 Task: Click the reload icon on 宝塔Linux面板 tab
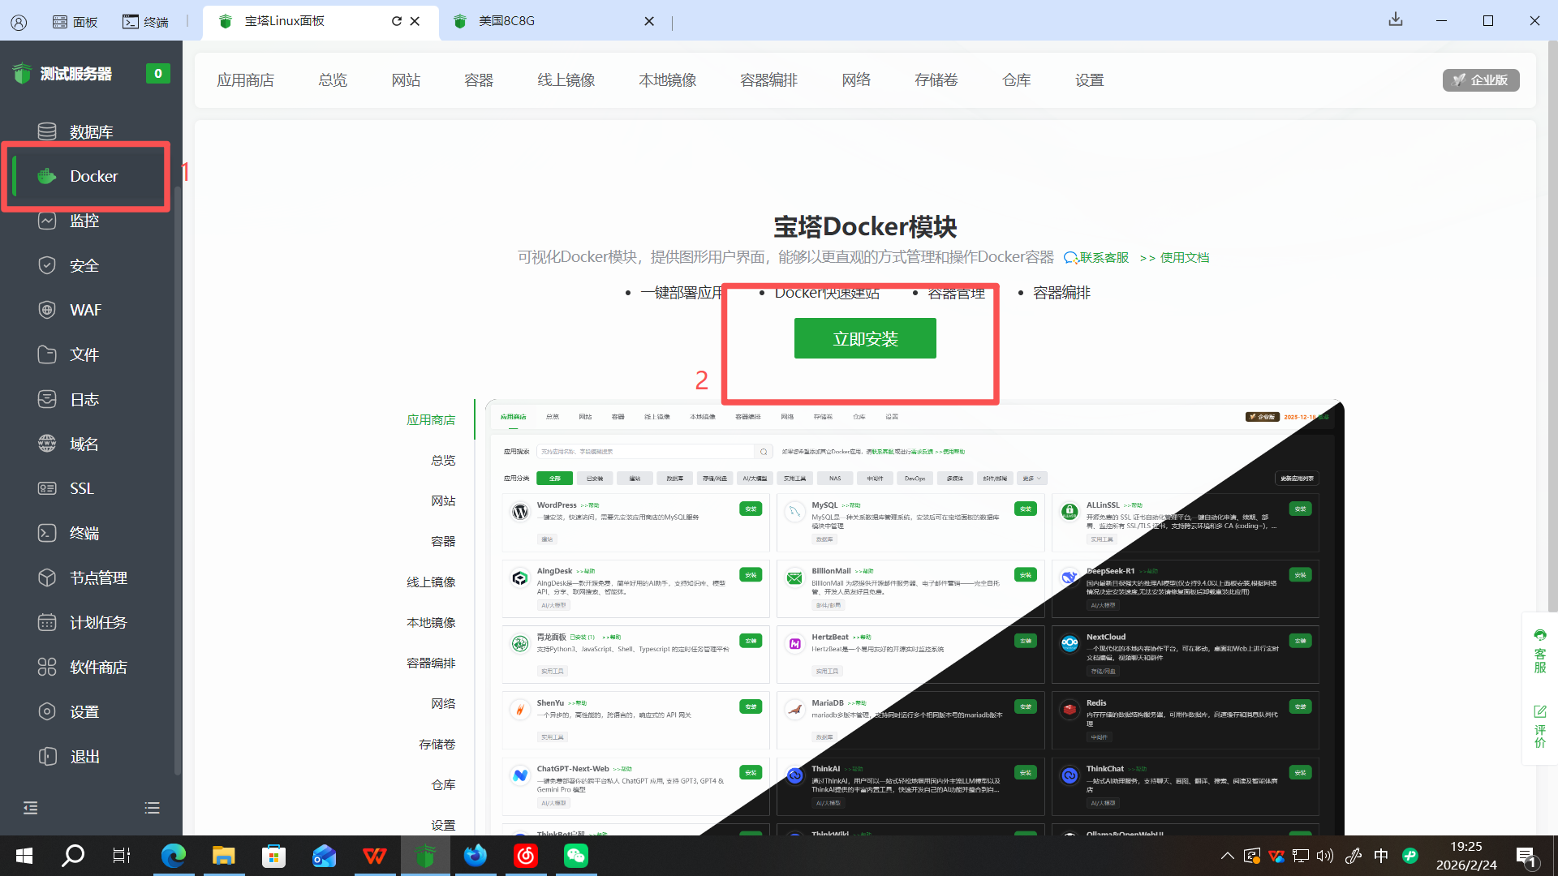(x=396, y=21)
